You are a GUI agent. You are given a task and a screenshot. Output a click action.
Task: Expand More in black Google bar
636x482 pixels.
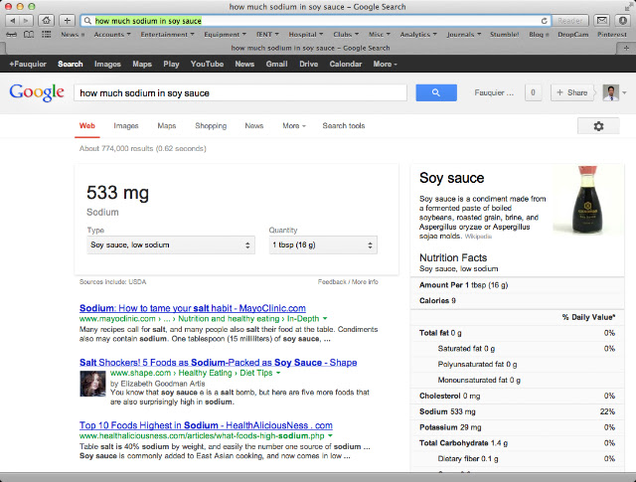click(x=385, y=64)
